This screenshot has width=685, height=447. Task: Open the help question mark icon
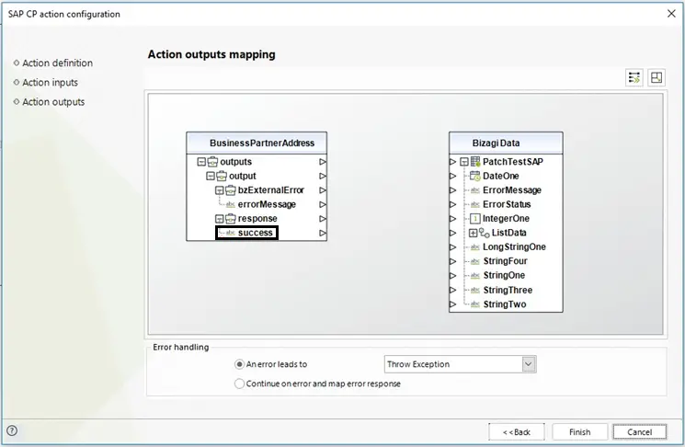click(x=12, y=430)
